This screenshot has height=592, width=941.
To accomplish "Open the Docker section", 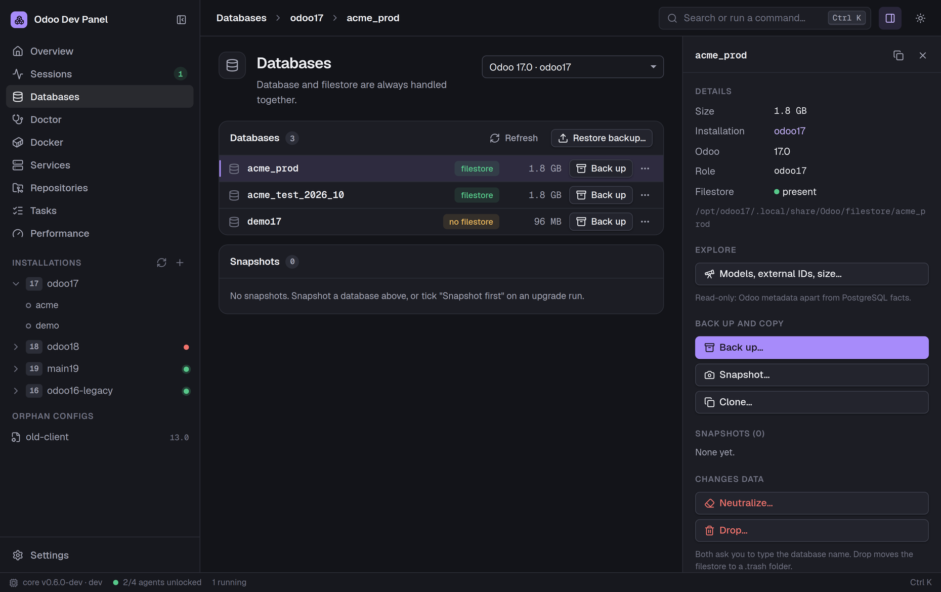I will [x=100, y=142].
